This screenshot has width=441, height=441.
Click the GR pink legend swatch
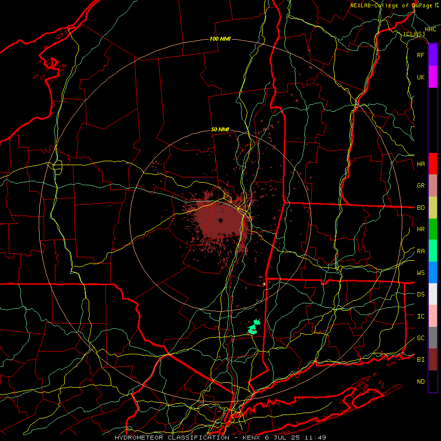pos(433,186)
